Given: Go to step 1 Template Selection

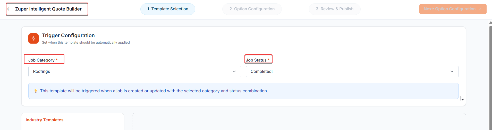Looking at the screenshot, I should click(x=168, y=9).
